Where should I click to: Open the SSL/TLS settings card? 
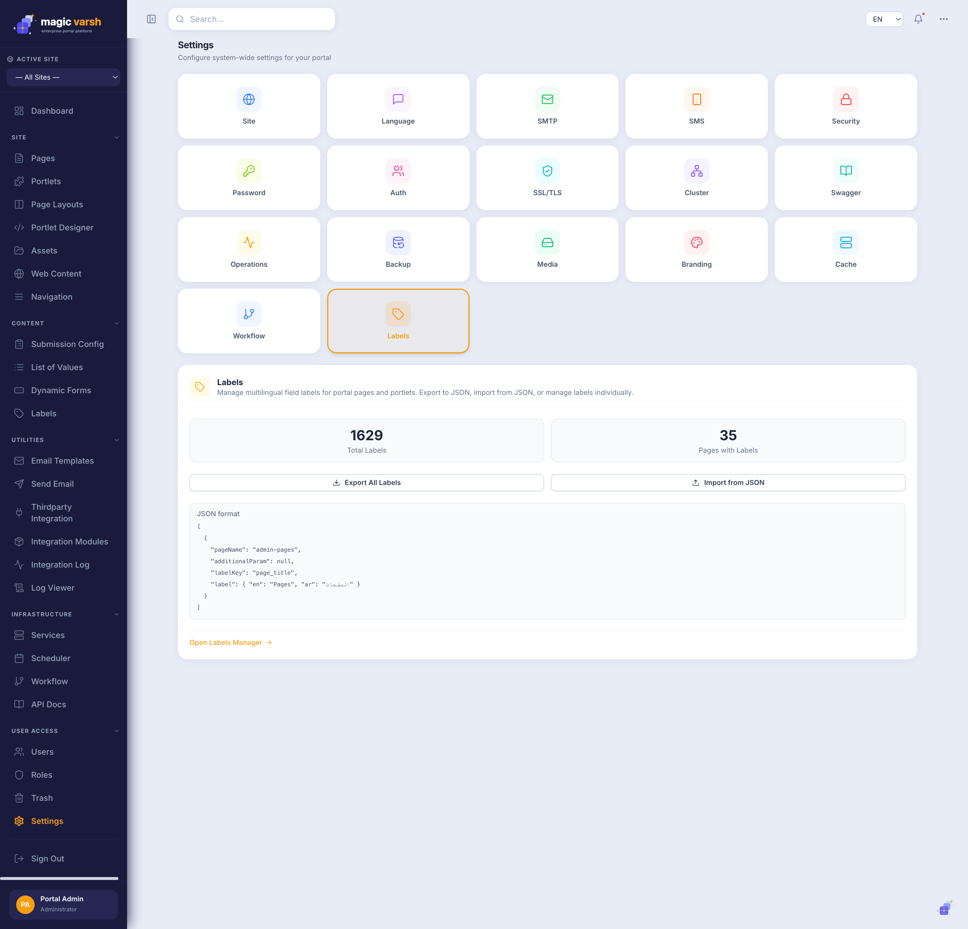tap(547, 178)
